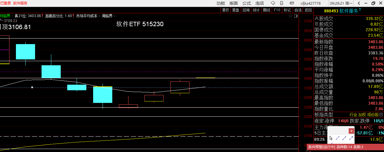Image resolution: width=384 pixels, height=152 pixels.
Task: Click the 总成交量 value 90万
Action: (379, 92)
